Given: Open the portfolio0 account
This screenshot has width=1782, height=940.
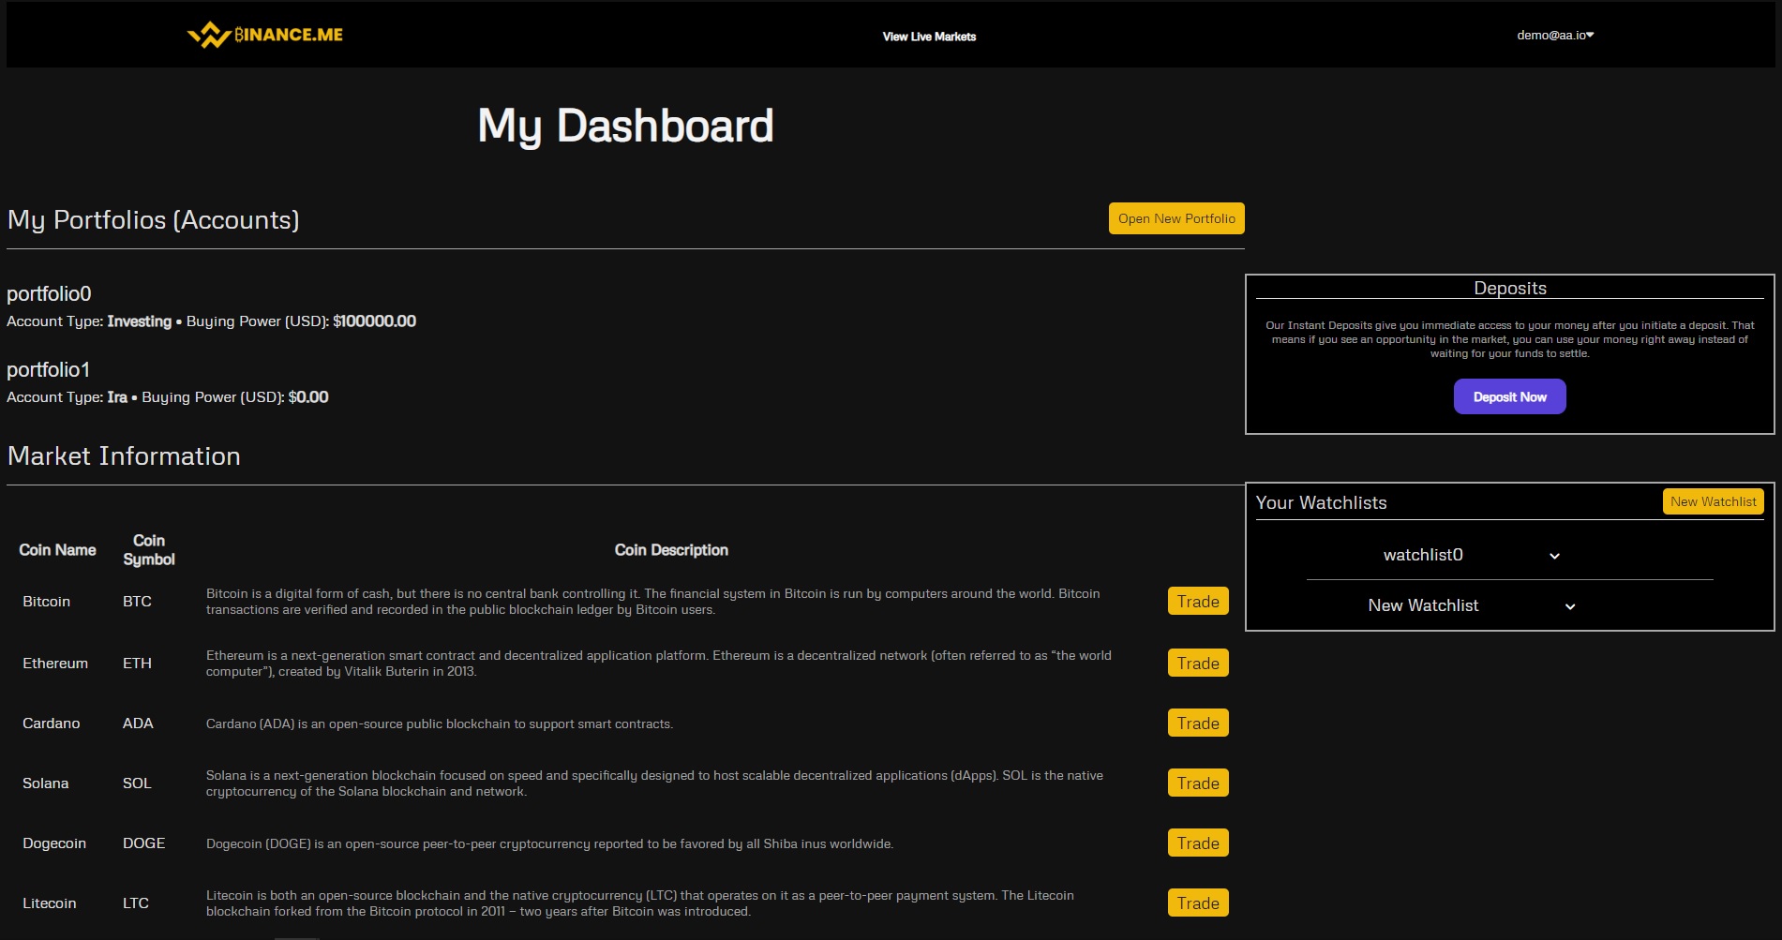Looking at the screenshot, I should [x=49, y=293].
